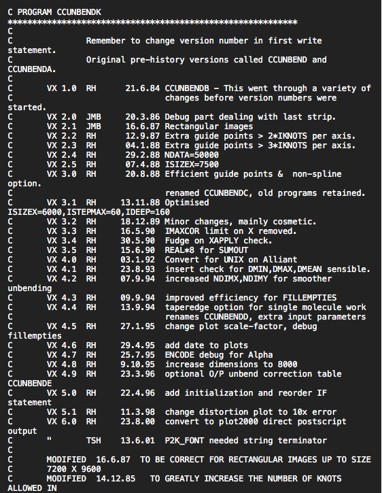Click on the text NDATA=50000
Viewport: 382px width, 493px height.
coord(192,155)
